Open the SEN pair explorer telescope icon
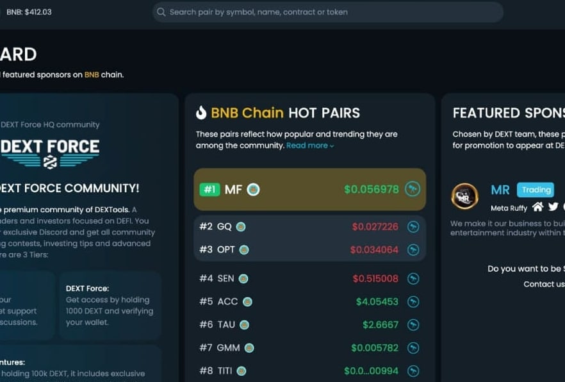The height and width of the screenshot is (382, 565). tap(413, 279)
